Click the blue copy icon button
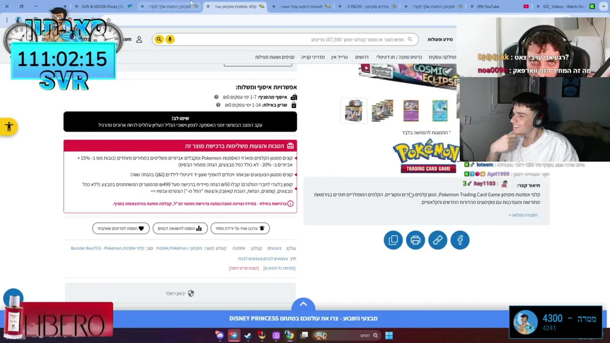Image resolution: width=610 pixels, height=343 pixels. point(393,240)
